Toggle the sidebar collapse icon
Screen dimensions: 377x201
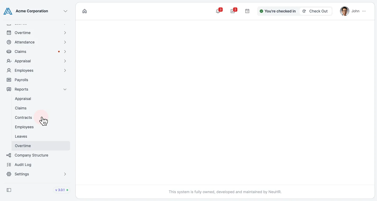(x=9, y=190)
